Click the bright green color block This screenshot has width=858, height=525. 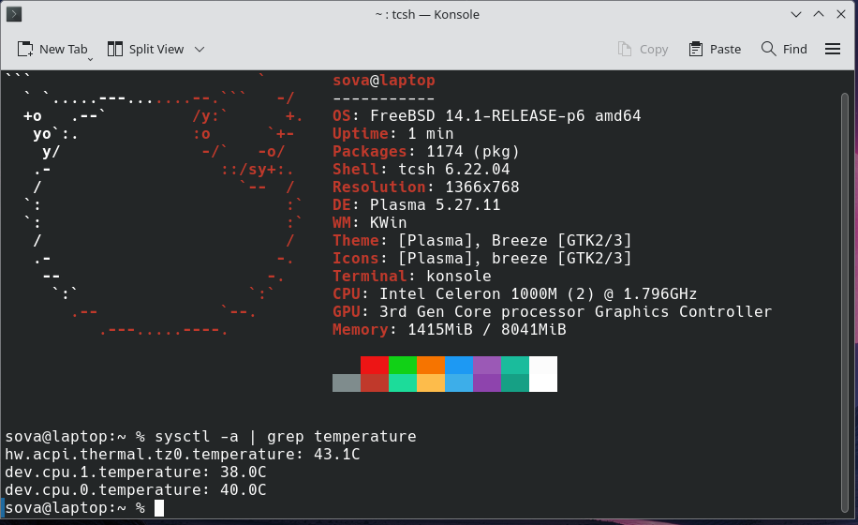[403, 365]
